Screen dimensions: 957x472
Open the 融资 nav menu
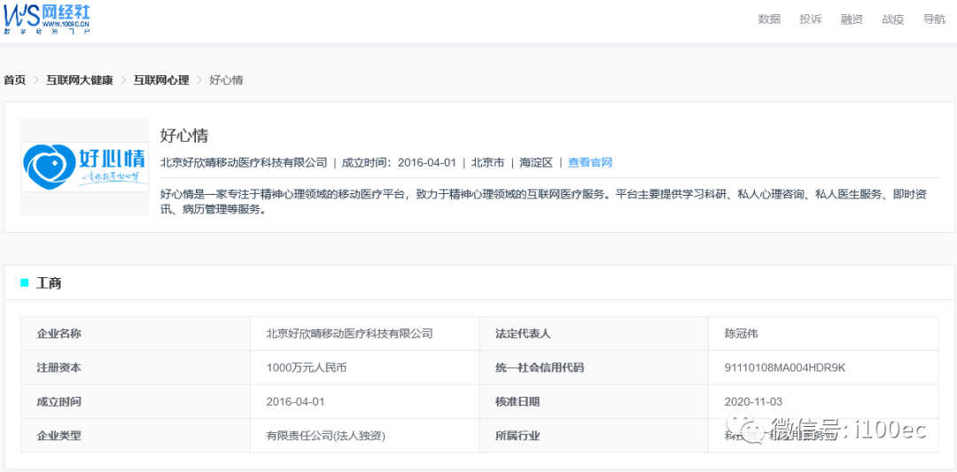852,19
